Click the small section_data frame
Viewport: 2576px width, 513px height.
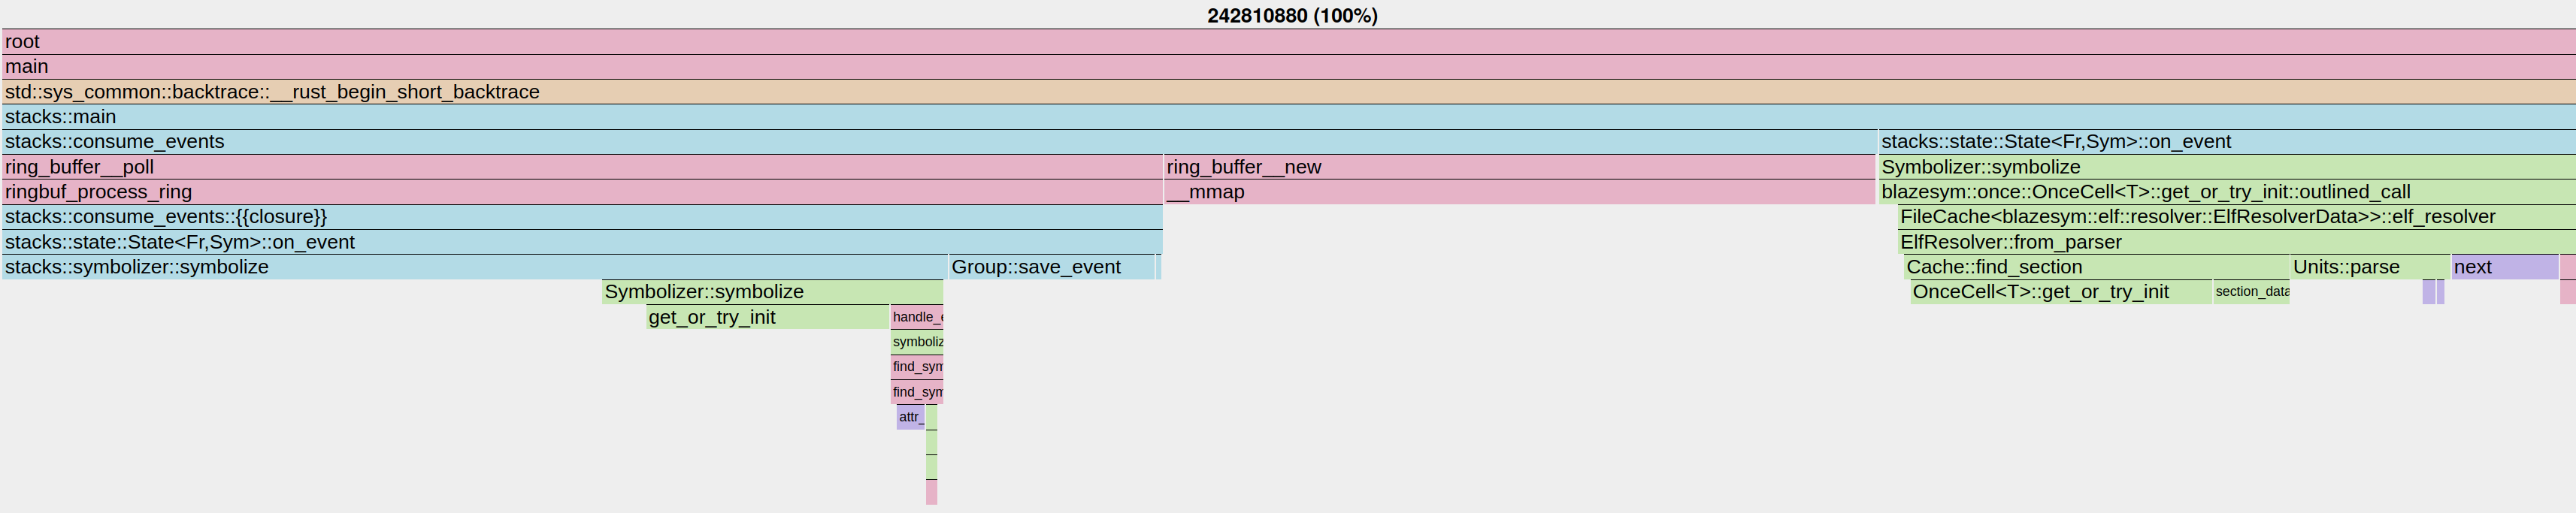tap(2251, 292)
